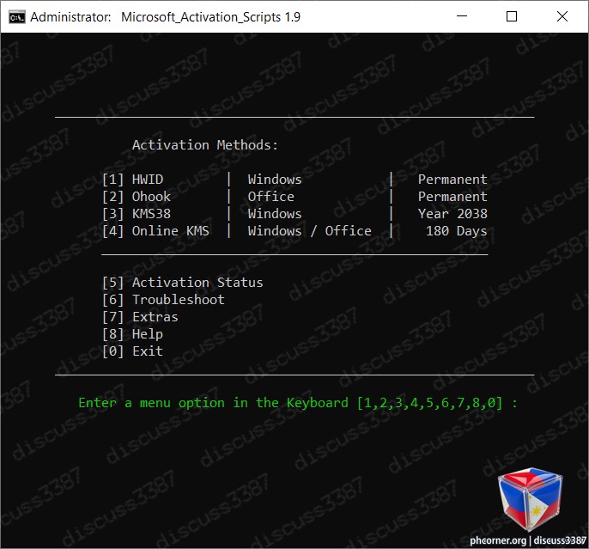Screen dimensions: 589x549
Task: Click the Philippine flag cube logo
Action: point(530,499)
